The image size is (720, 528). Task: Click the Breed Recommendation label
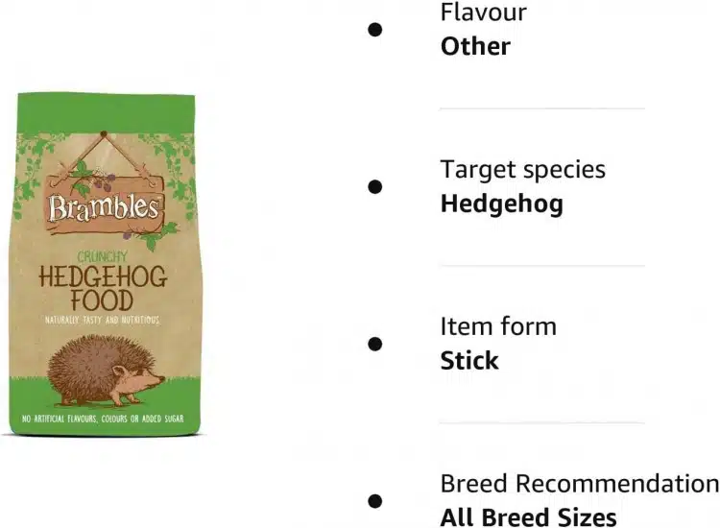[x=580, y=484]
